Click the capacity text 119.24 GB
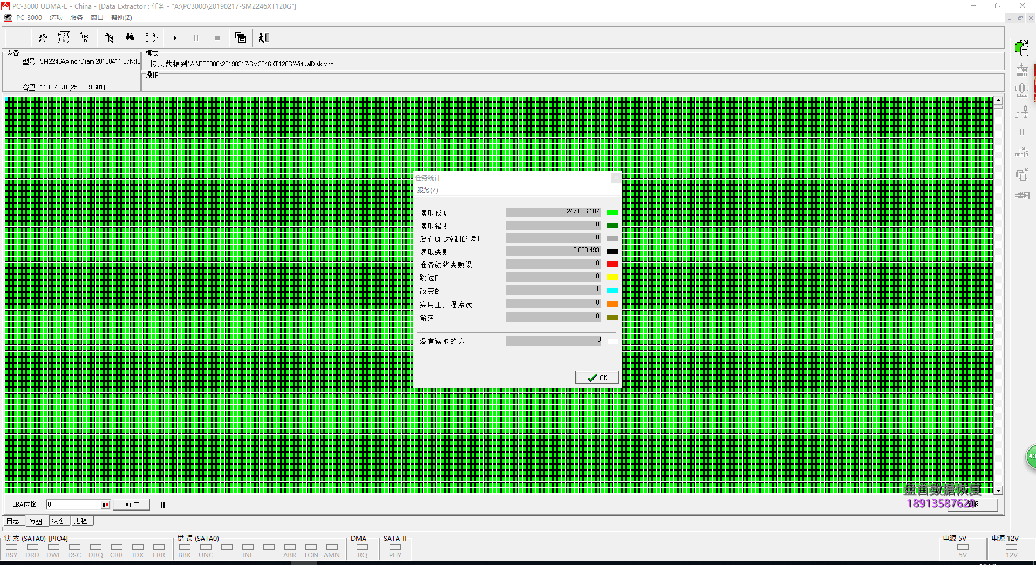 pyautogui.click(x=72, y=87)
